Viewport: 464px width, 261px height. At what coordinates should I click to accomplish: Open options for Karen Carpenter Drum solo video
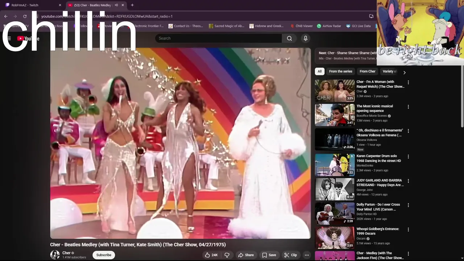tap(408, 157)
